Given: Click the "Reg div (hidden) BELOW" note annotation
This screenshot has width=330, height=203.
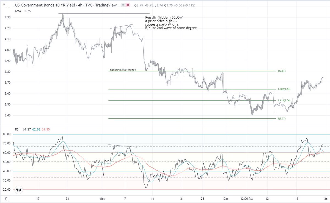Looking at the screenshot, I should 164,17.
